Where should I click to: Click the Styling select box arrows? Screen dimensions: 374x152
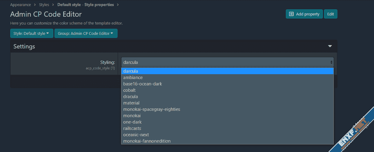point(331,62)
